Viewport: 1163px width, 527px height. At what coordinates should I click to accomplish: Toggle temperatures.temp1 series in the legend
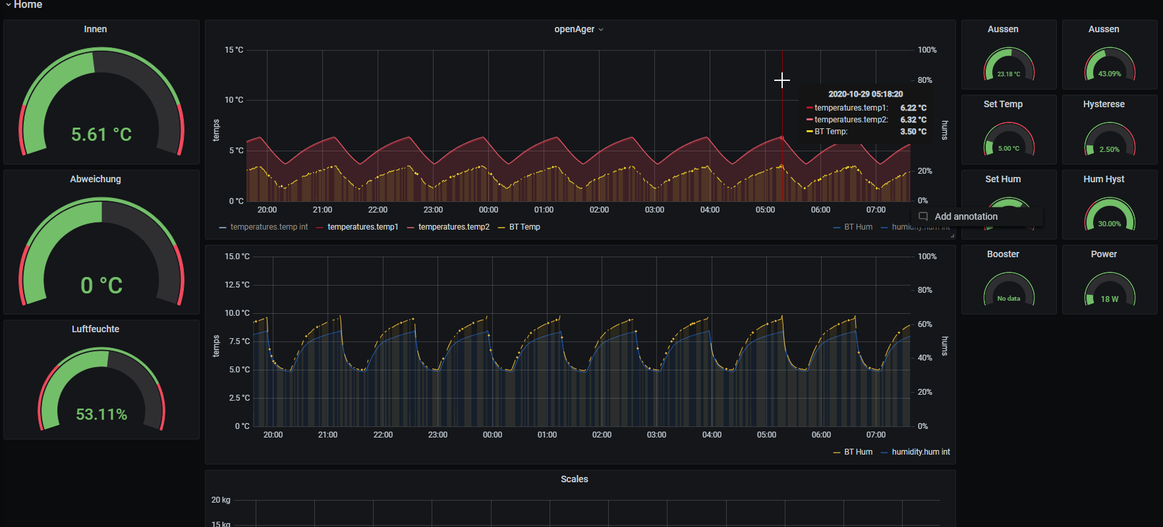click(x=362, y=227)
